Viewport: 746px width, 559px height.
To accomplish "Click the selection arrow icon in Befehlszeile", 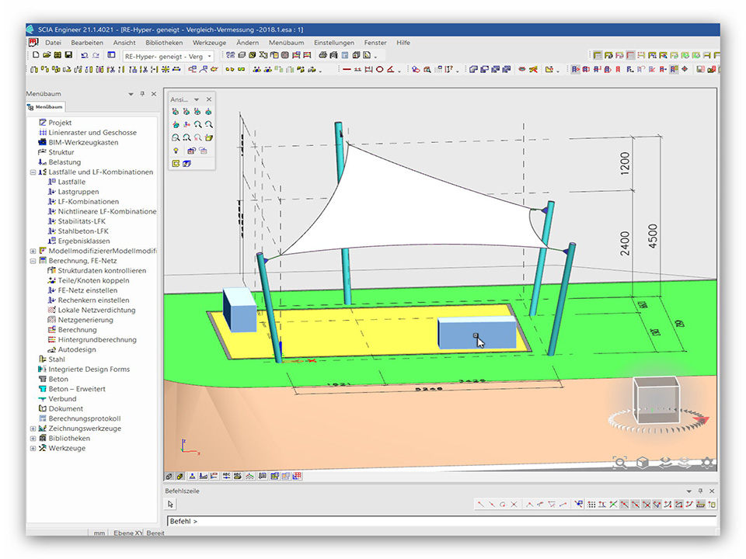I will [x=172, y=505].
